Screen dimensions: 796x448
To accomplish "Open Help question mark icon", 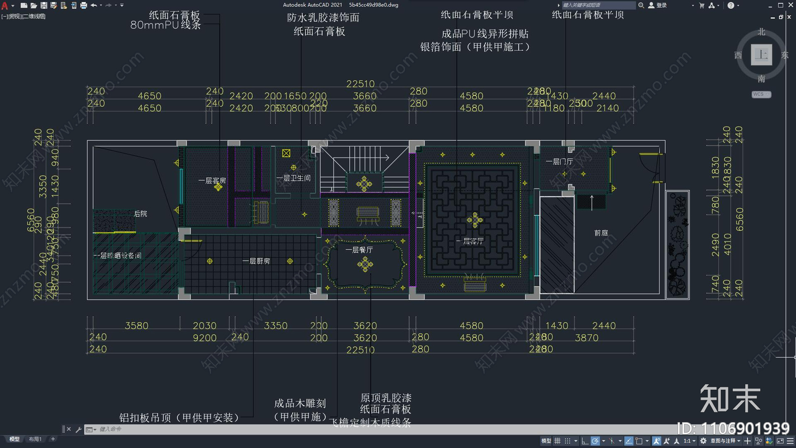I will coord(731,5).
